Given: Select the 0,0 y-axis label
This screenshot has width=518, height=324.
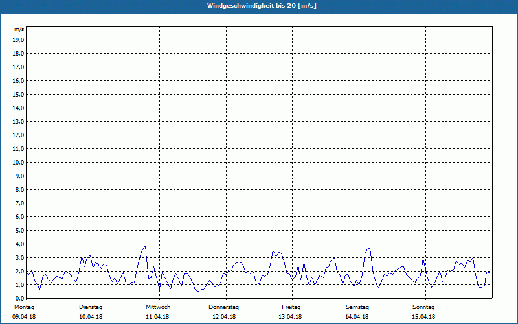Looking at the screenshot, I should click(19, 298).
